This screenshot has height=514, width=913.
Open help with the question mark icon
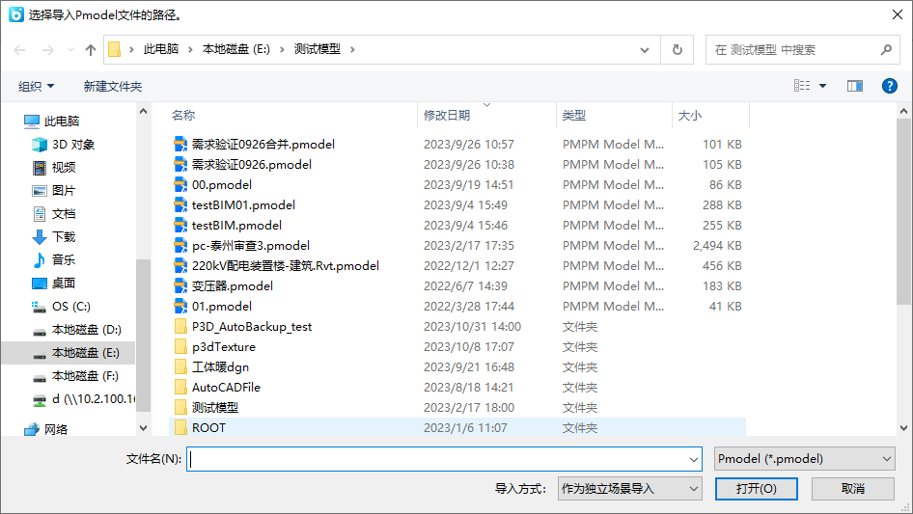[x=889, y=86]
